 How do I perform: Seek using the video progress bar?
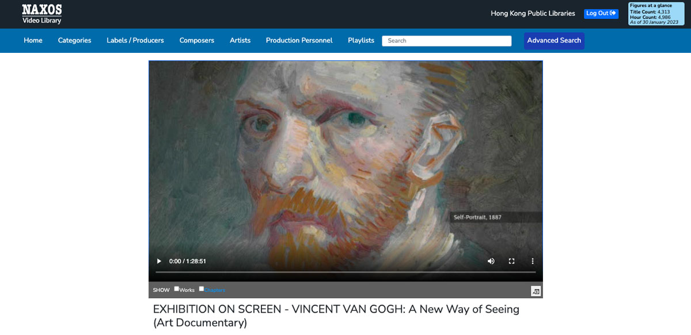pyautogui.click(x=345, y=272)
